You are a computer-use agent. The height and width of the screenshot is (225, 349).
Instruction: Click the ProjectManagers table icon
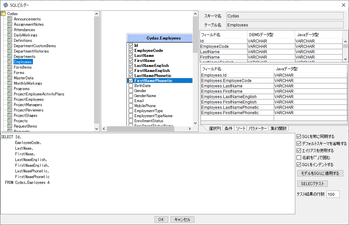pos(10,104)
